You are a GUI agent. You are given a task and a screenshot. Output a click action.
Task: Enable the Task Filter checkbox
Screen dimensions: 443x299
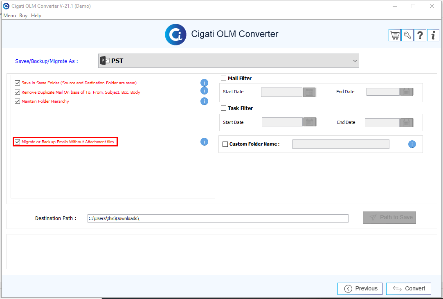pos(223,108)
